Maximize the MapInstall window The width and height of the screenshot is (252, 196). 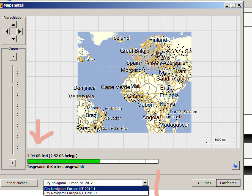click(233, 5)
